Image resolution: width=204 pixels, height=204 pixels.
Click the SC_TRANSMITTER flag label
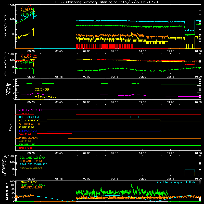click(30, 124)
